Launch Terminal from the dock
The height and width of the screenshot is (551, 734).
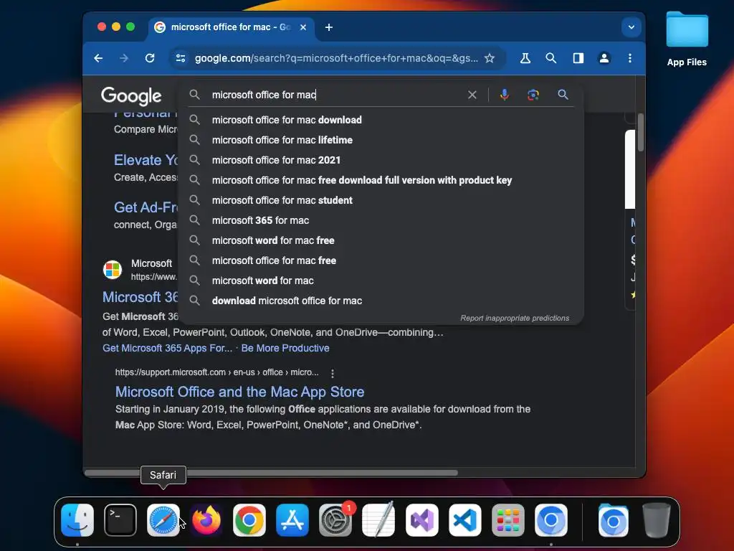[x=120, y=520]
